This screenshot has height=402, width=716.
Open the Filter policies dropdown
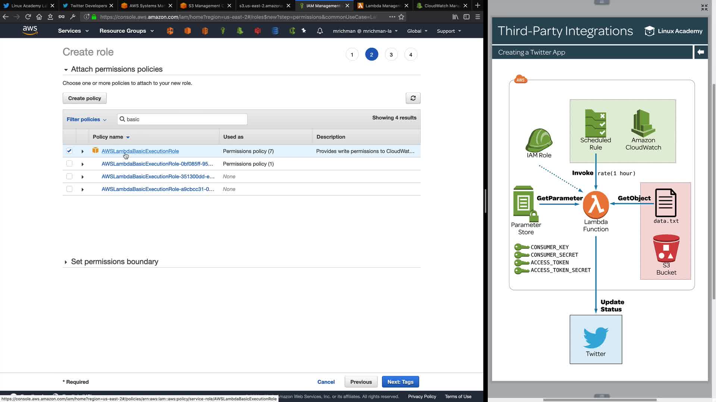coord(87,119)
